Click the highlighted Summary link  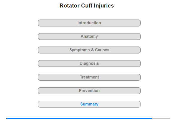coord(89,104)
